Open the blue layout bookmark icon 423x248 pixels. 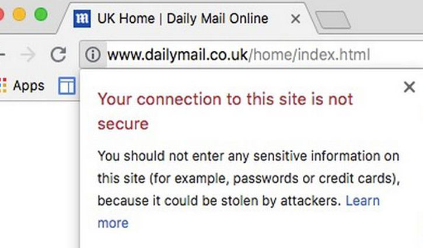(x=67, y=86)
